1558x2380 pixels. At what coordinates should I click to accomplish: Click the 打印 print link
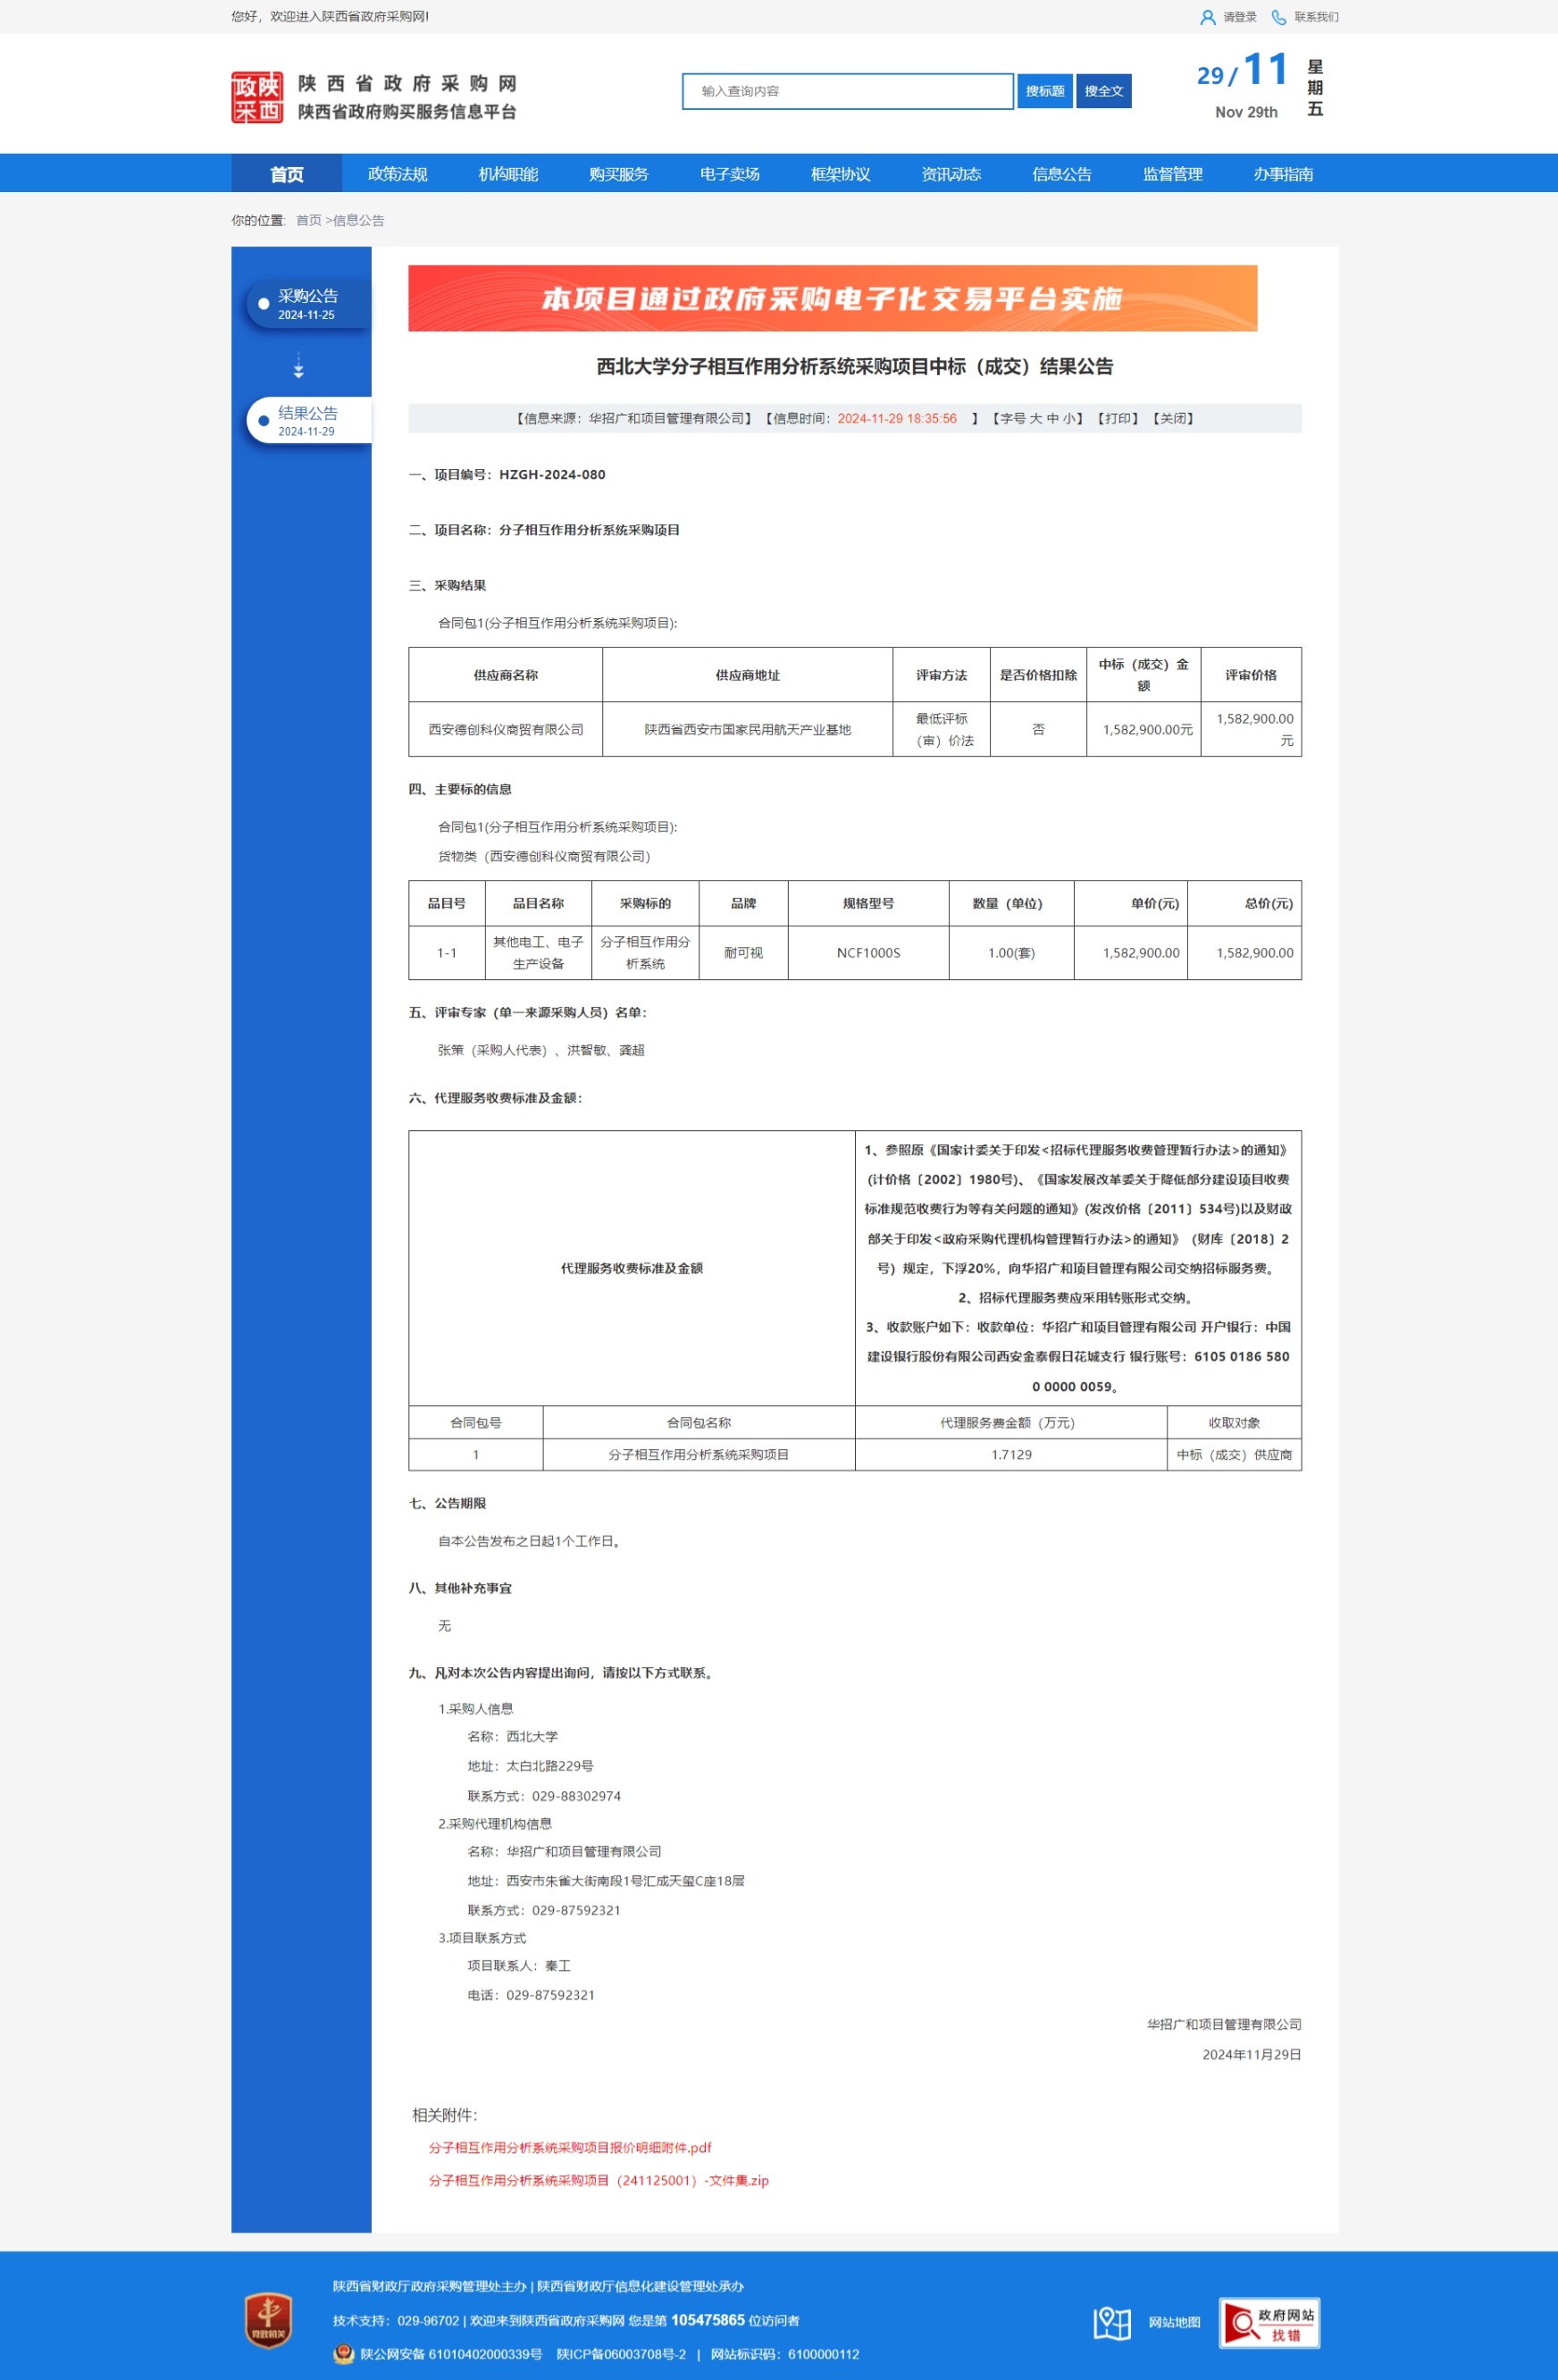(1118, 418)
